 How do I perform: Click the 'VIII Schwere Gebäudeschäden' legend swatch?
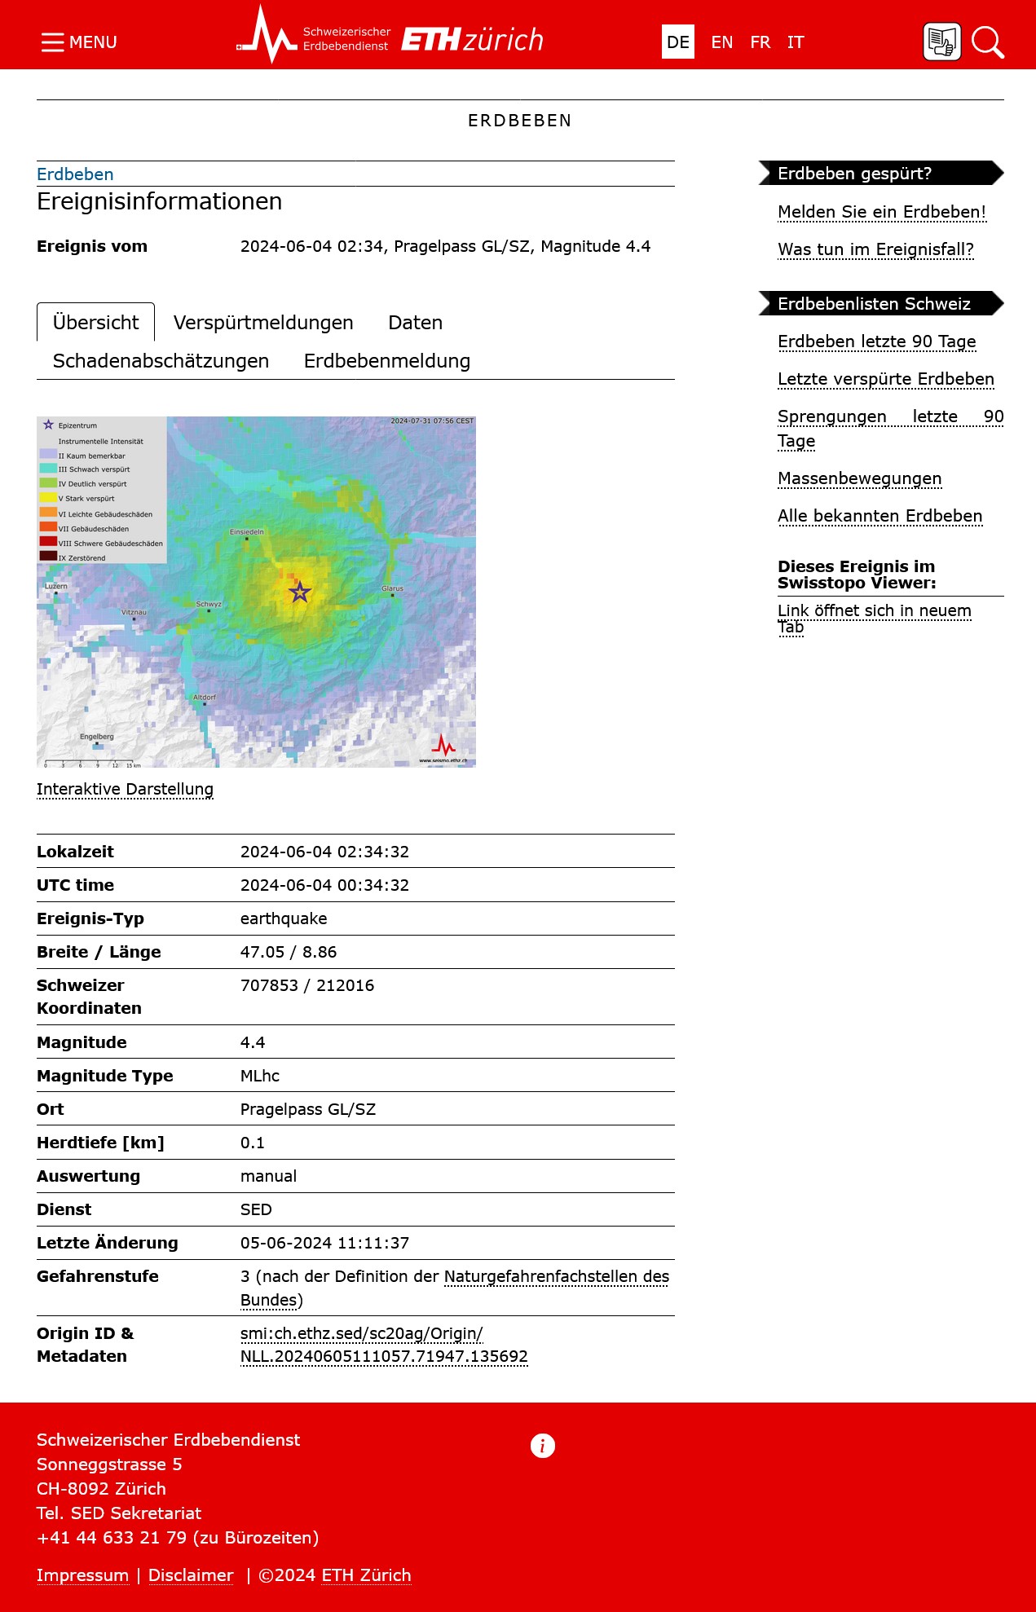(x=48, y=541)
